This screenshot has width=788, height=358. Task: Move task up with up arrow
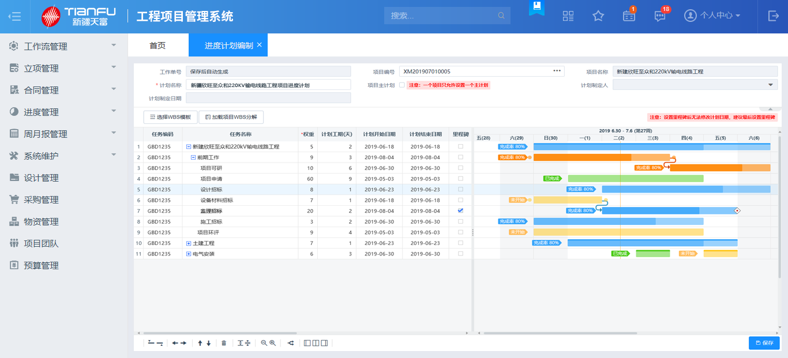coord(200,343)
